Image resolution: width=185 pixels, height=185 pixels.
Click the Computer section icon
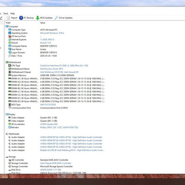pyautogui.click(x=7, y=26)
